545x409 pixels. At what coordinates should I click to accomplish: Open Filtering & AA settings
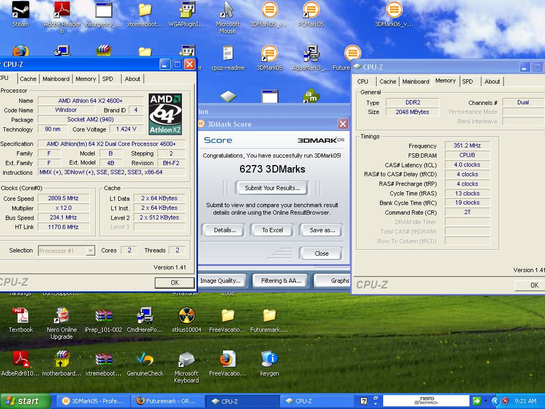click(281, 281)
